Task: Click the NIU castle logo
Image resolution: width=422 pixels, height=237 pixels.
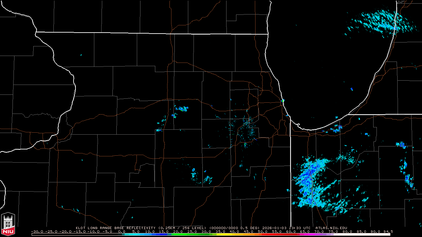Action: tap(8, 224)
